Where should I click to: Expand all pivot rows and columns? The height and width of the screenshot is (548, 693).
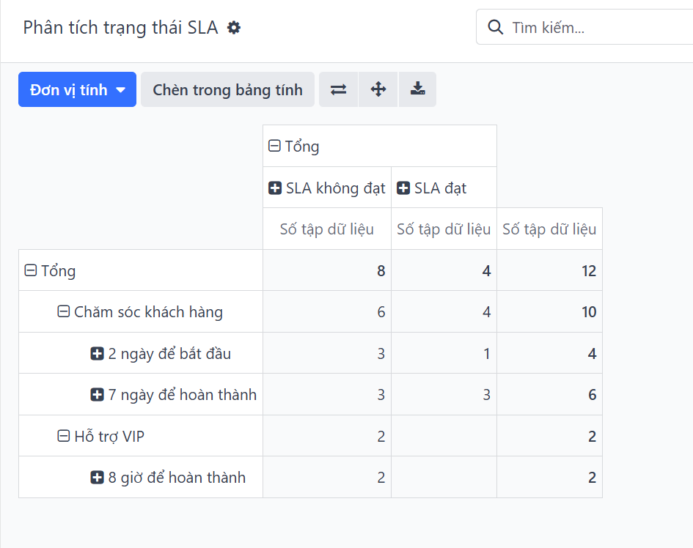coord(378,89)
